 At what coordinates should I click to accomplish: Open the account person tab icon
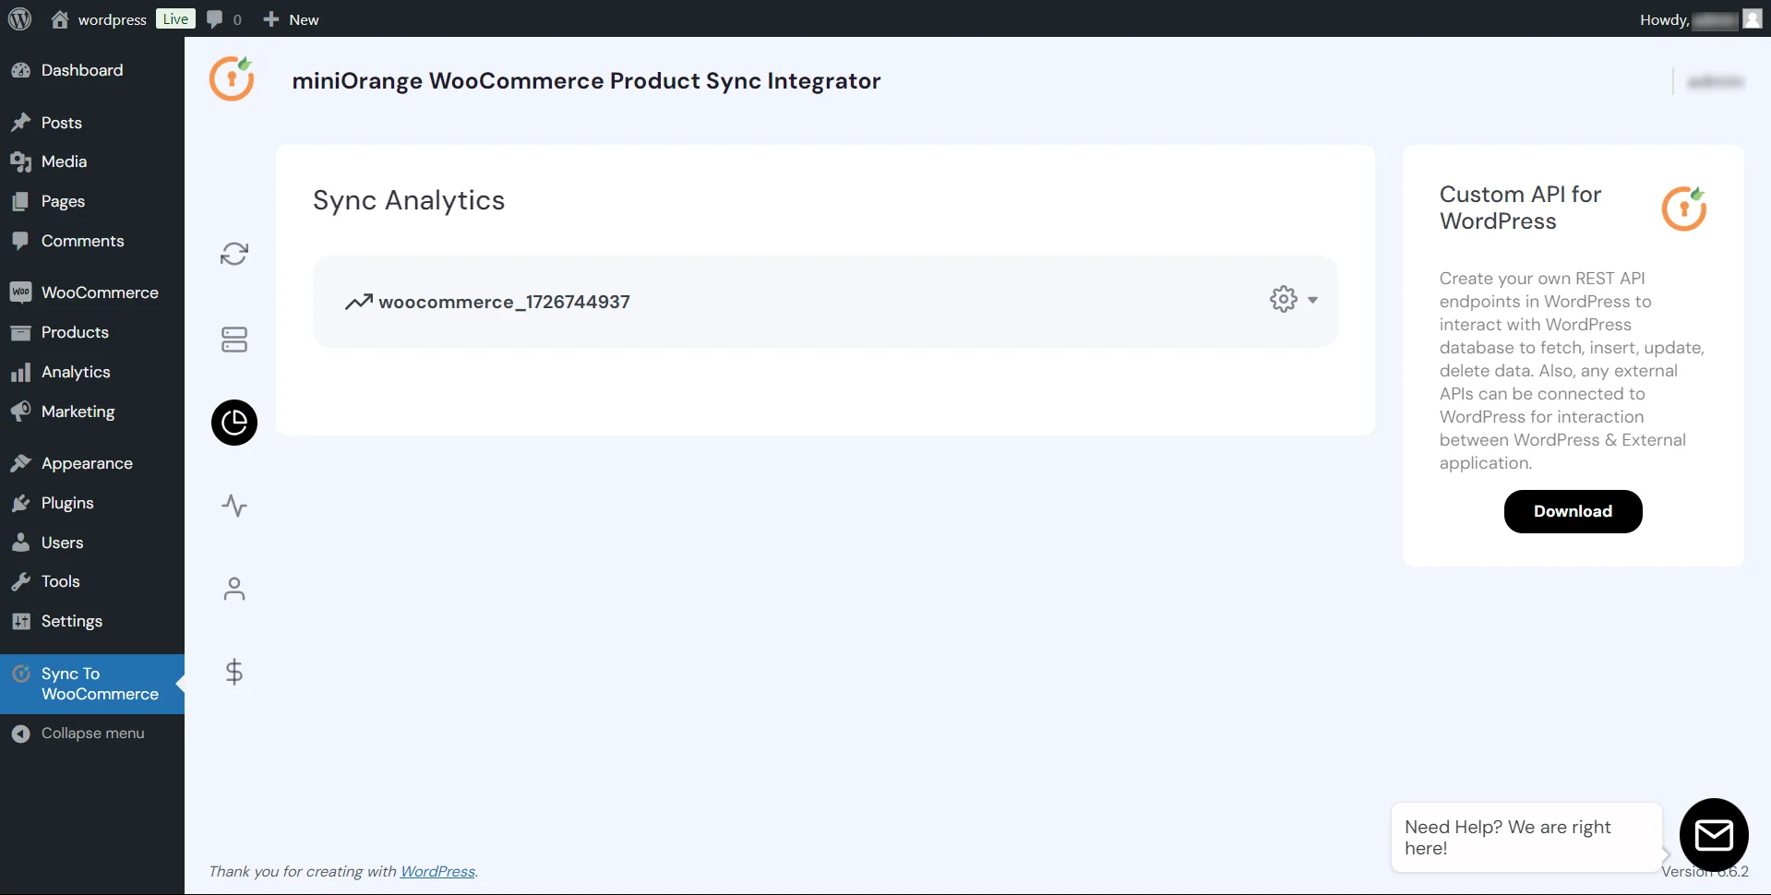pyautogui.click(x=234, y=589)
